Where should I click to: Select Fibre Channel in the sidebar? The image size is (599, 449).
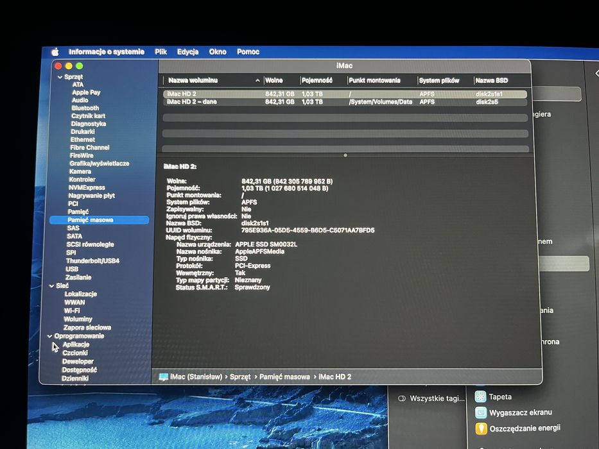[90, 148]
